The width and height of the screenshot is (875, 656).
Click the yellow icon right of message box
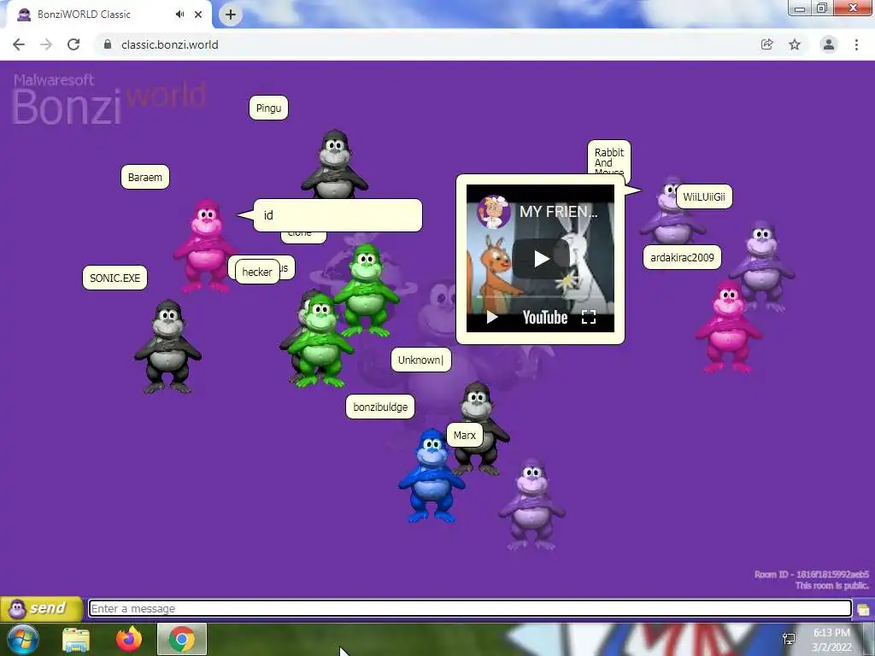tap(863, 609)
